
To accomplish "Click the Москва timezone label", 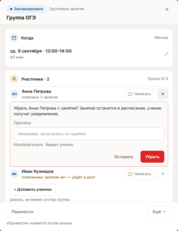I will (161, 38).
